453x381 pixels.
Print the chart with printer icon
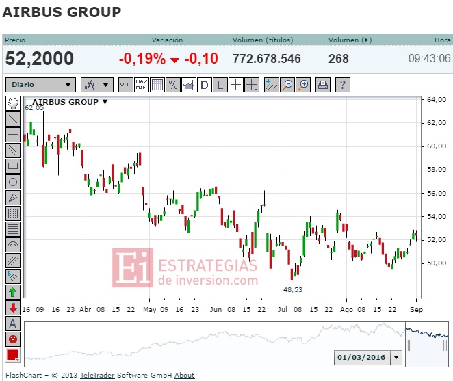tap(323, 85)
